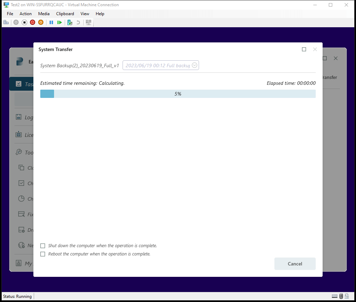The image size is (356, 302).
Task: Open the Action menu
Action: 25,14
